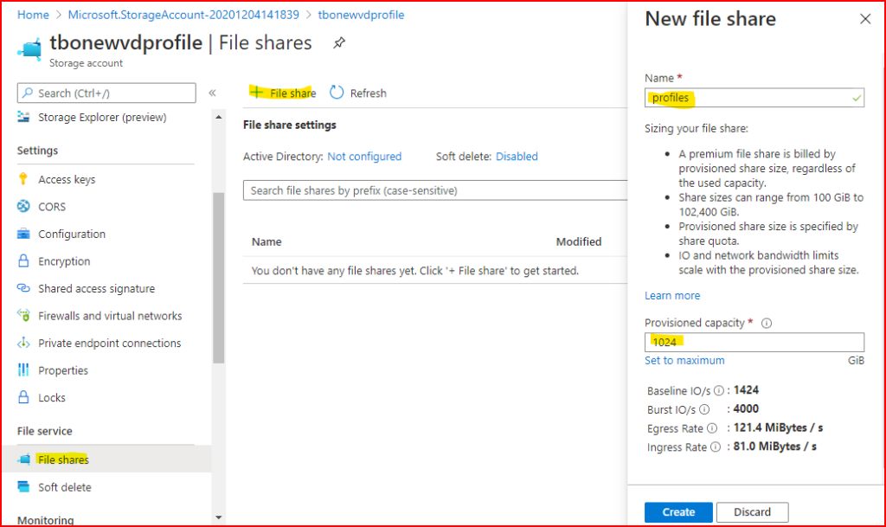The width and height of the screenshot is (886, 527).
Task: Add a new File share
Action: [283, 93]
